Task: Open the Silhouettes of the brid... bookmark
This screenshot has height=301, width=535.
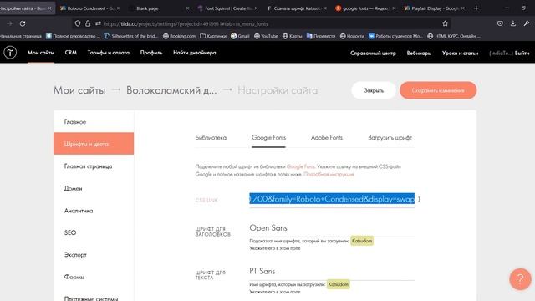Action: [131, 36]
